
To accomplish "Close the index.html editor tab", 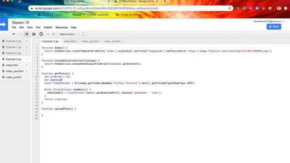I will [78, 41].
